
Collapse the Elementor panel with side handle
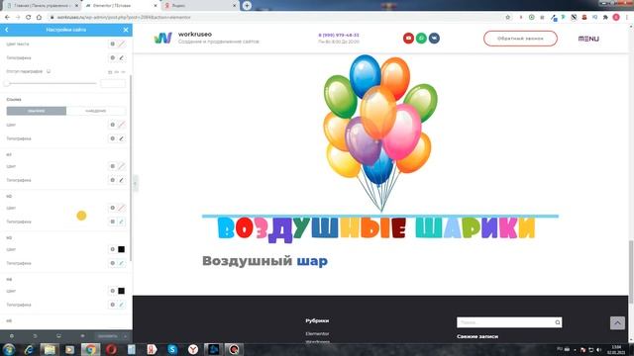136,184
